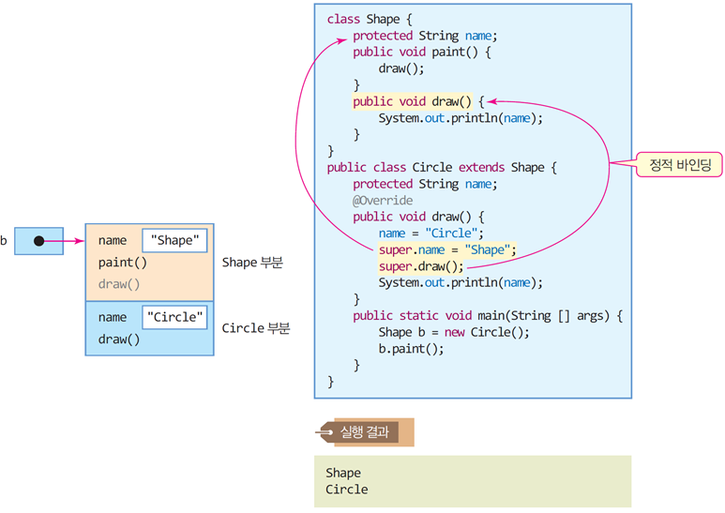Select the "public static void main" line
The image size is (725, 513).
(x=488, y=316)
